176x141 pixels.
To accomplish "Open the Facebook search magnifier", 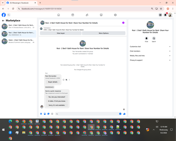I will tap(8, 15).
